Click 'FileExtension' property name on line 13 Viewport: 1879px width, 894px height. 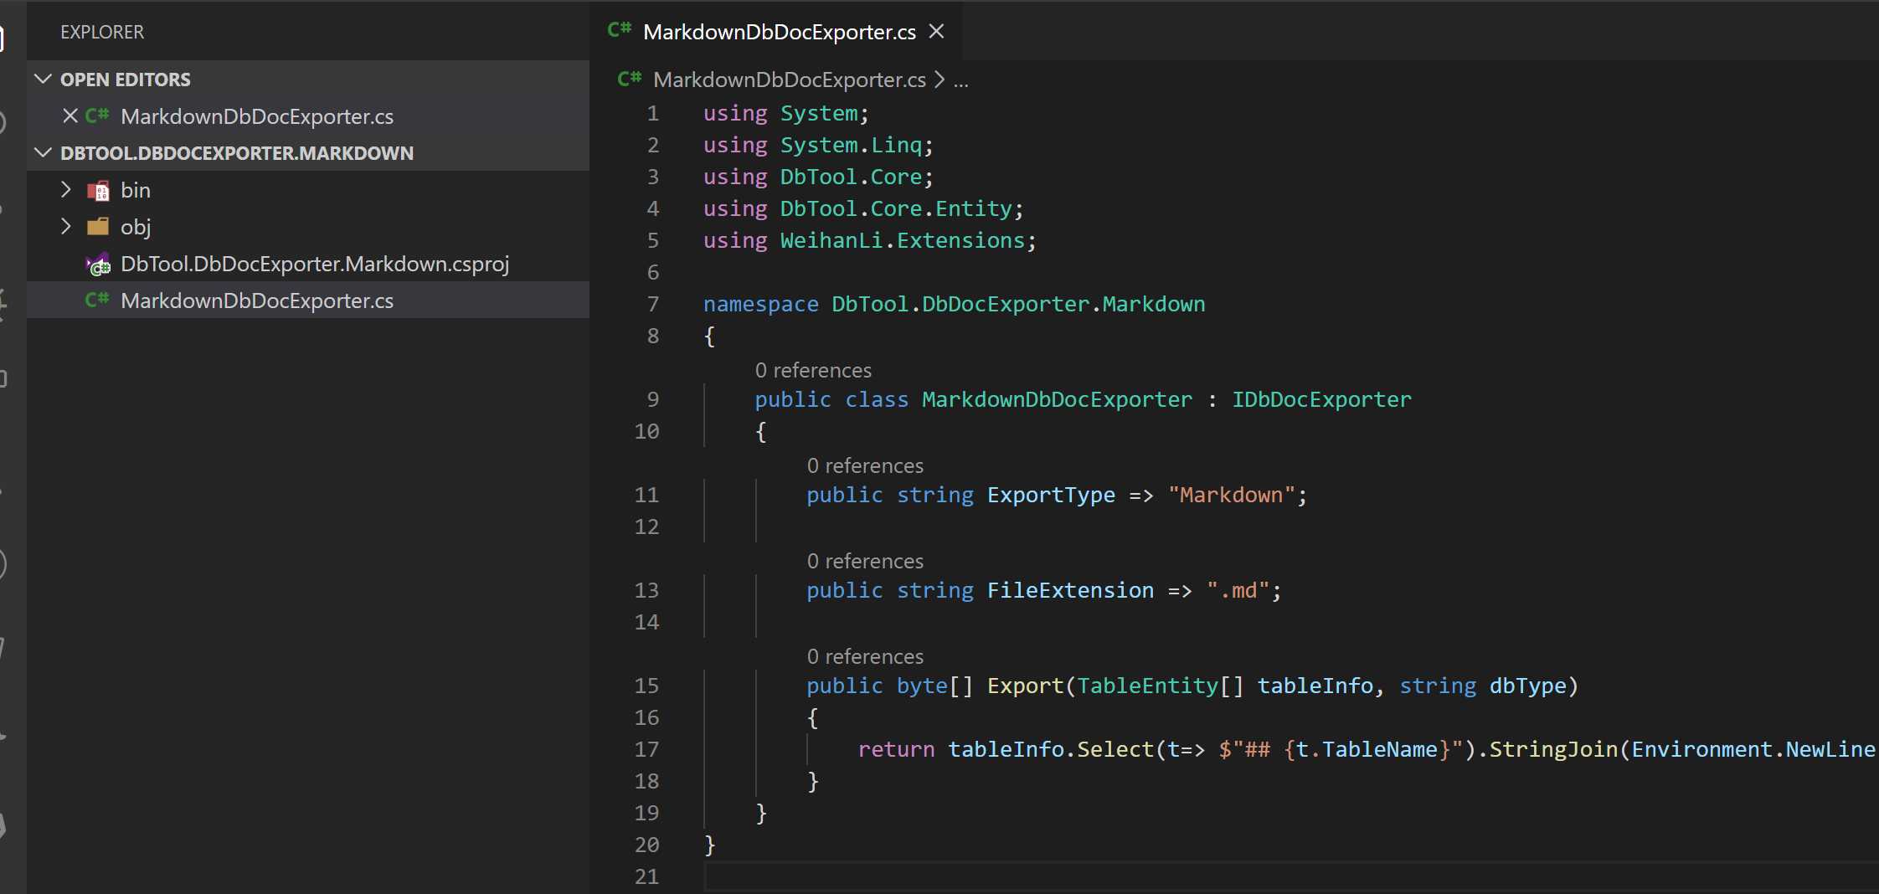click(1070, 590)
